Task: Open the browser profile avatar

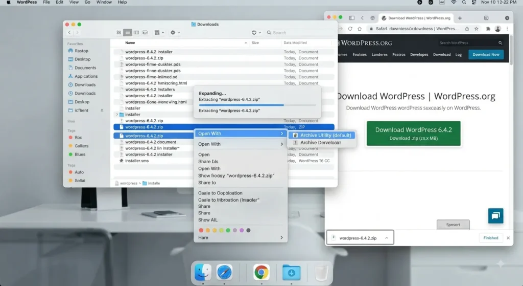Action: (497, 29)
